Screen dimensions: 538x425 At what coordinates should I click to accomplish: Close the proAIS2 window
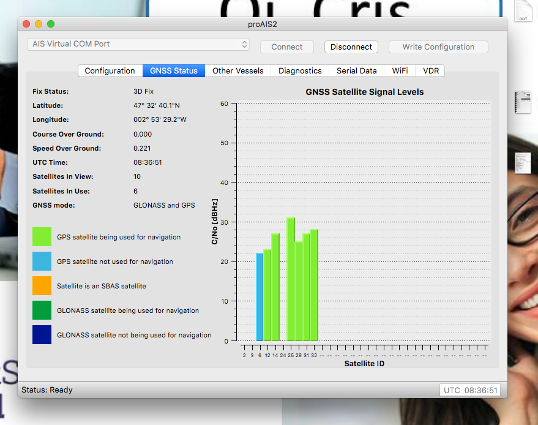(26, 24)
